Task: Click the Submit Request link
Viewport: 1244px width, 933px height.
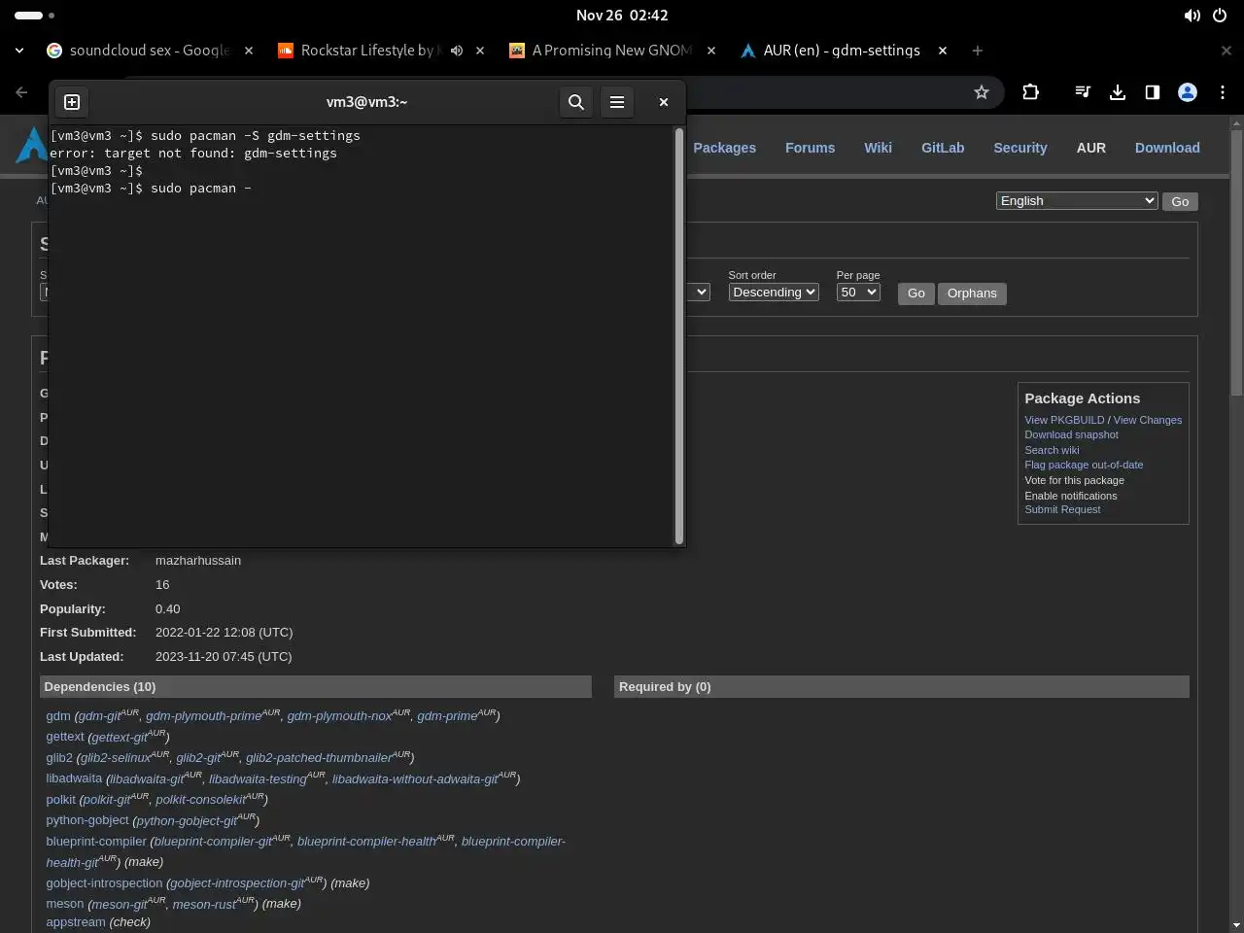Action: point(1062,509)
